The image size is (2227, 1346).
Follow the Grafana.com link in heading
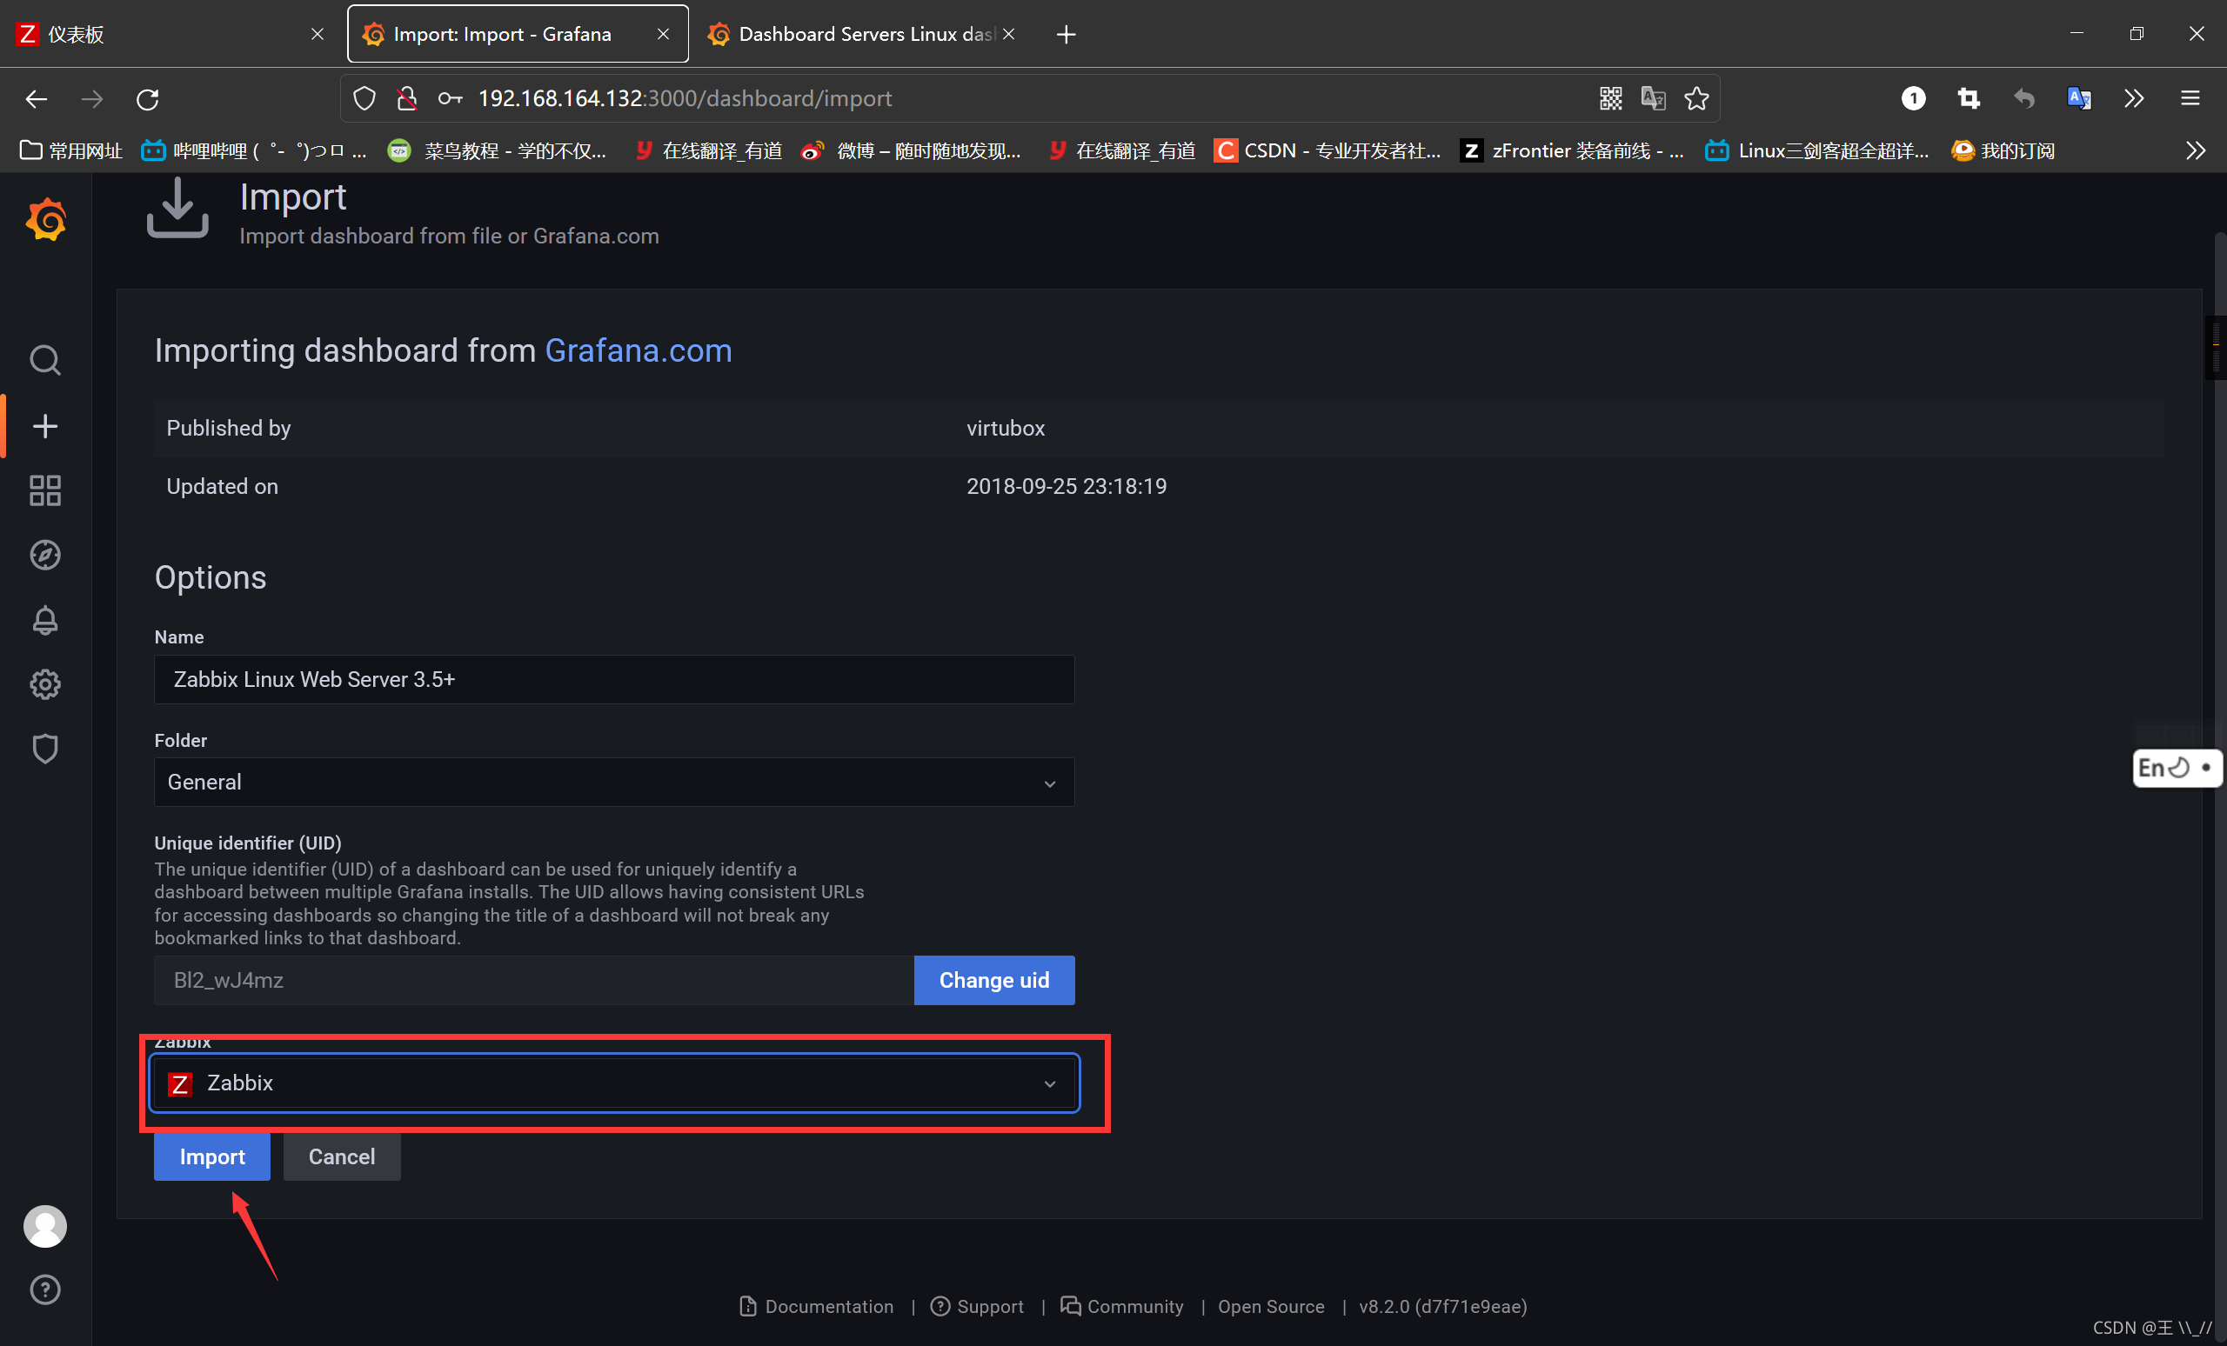click(x=639, y=350)
